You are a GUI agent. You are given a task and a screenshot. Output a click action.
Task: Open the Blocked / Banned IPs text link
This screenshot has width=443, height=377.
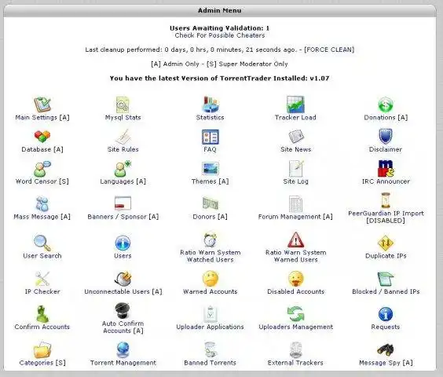(x=386, y=291)
